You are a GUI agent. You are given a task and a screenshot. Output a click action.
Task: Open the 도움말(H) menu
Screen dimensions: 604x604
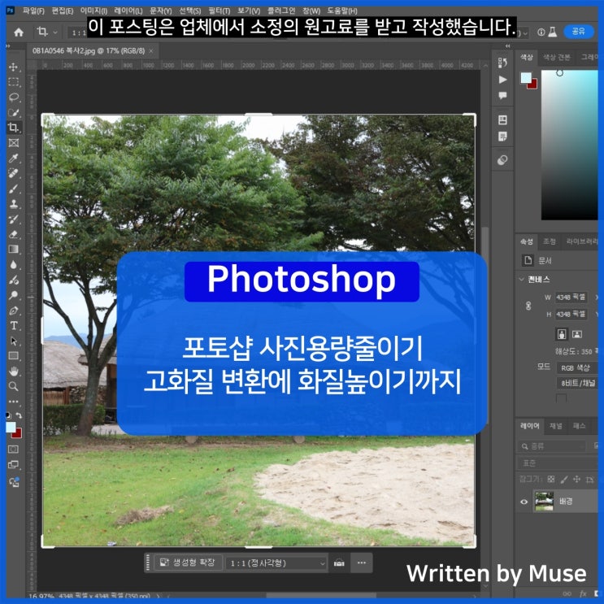pos(342,11)
